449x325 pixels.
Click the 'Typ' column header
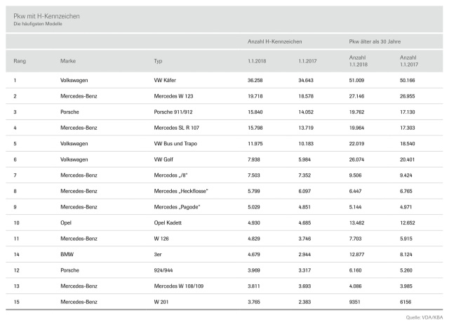[158, 61]
